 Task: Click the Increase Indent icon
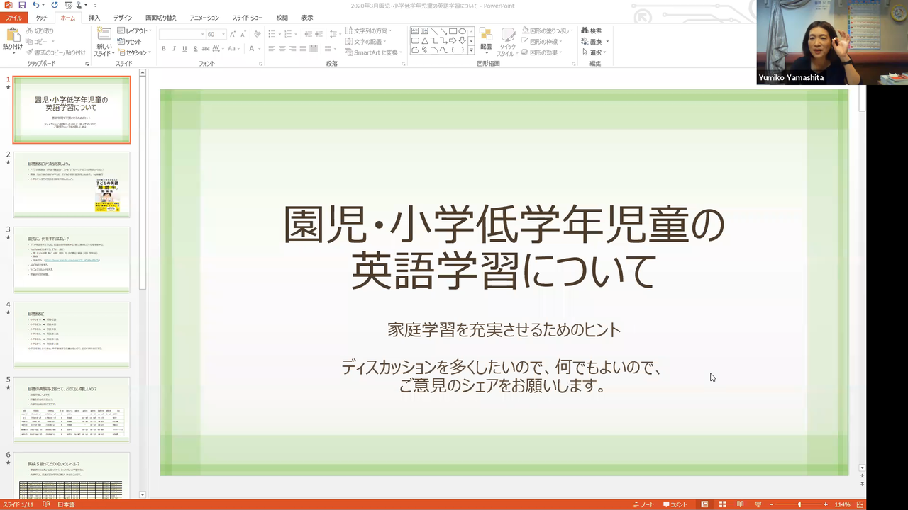tap(317, 34)
